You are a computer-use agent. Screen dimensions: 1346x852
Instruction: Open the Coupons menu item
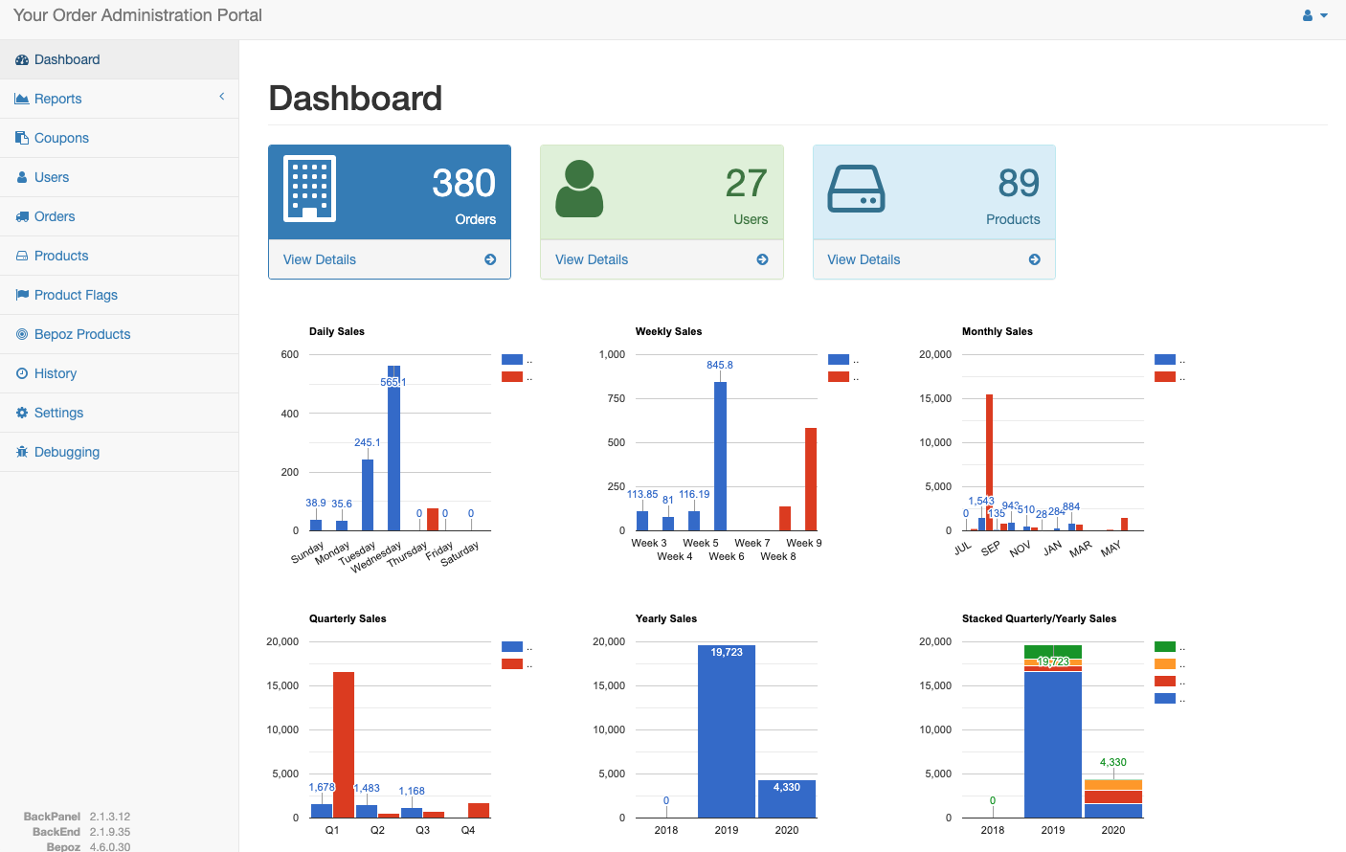[x=61, y=138]
